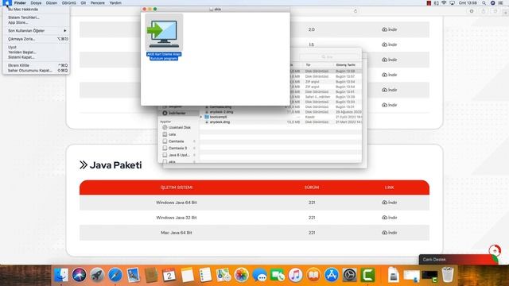Select cata in Finder sidebar

pyautogui.click(x=178, y=134)
